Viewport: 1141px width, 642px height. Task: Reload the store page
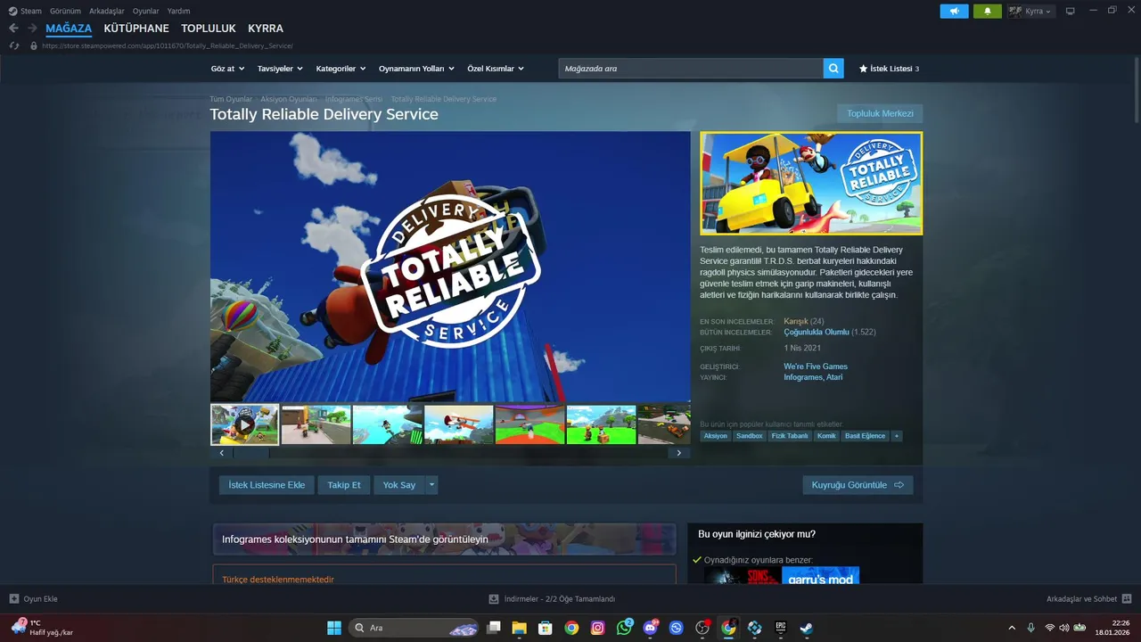point(13,45)
